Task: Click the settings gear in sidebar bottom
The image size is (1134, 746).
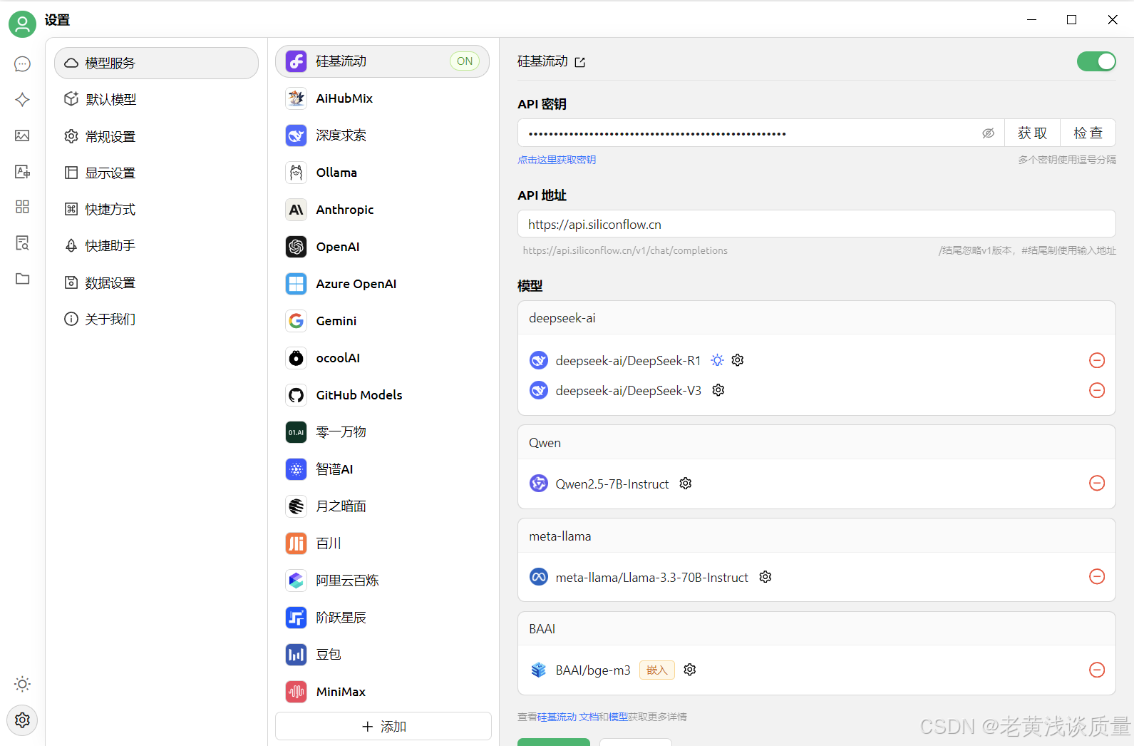Action: (22, 720)
